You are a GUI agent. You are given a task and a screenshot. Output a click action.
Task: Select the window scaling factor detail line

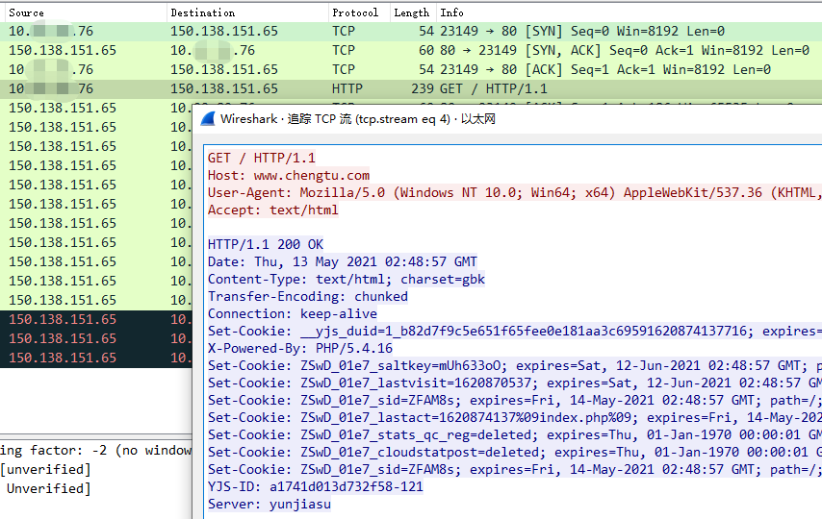tap(96, 451)
